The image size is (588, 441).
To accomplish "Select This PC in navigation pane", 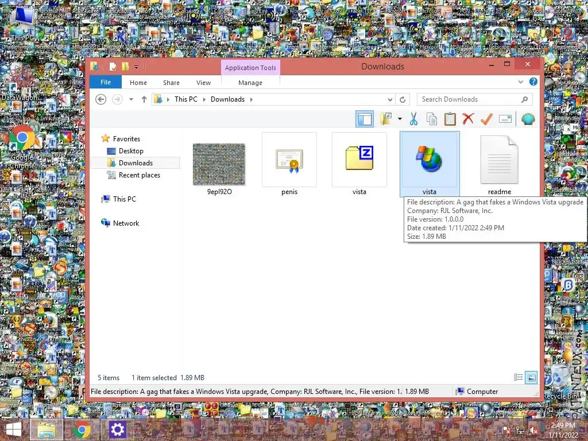I will tap(124, 199).
